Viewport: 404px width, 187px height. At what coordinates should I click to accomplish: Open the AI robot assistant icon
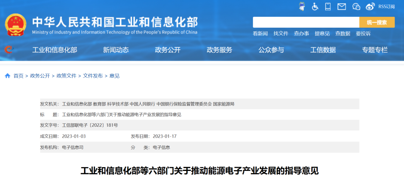(302, 6)
